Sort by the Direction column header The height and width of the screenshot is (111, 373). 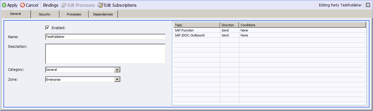[x=229, y=25]
